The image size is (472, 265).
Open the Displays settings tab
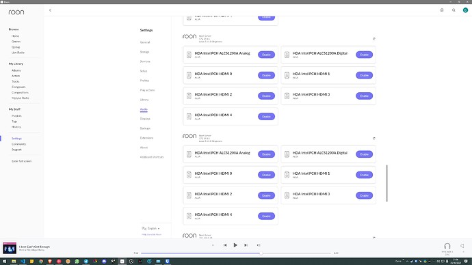(145, 119)
